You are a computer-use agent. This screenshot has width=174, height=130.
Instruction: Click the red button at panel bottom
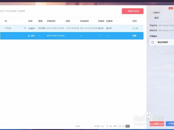(157, 124)
